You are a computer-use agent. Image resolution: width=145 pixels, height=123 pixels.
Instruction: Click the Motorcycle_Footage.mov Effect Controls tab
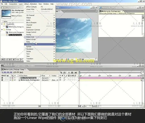pos(111,11)
